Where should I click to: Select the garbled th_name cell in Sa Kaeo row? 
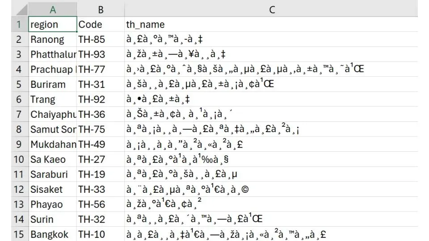[x=271, y=159]
